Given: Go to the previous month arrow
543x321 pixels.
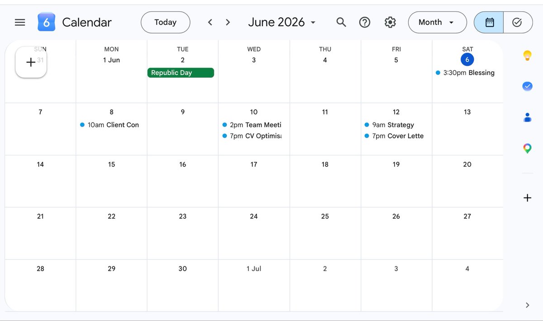Looking at the screenshot, I should (210, 22).
